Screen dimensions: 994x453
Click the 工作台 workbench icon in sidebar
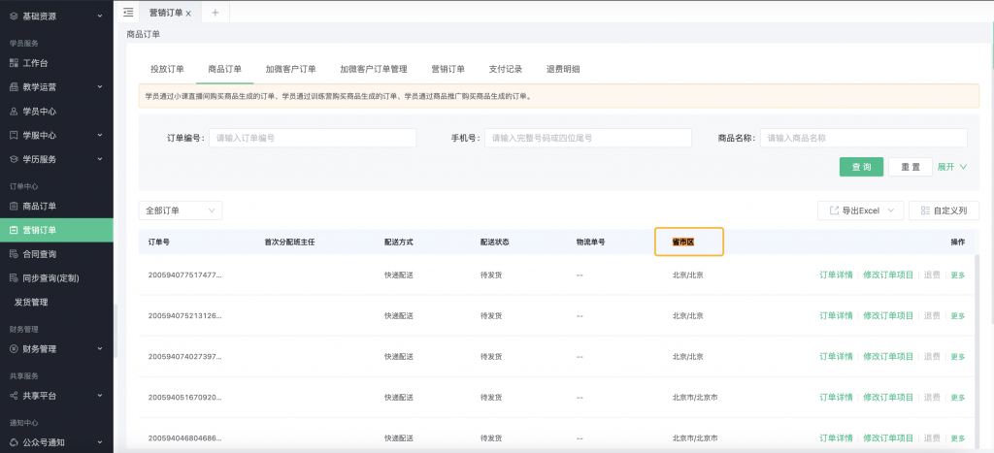click(14, 63)
